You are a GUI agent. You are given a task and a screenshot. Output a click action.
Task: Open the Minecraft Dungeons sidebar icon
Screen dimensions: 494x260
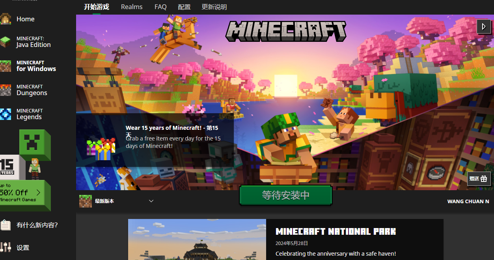5,90
